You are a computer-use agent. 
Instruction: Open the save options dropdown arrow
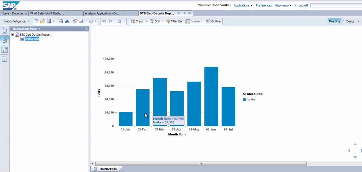54,21
